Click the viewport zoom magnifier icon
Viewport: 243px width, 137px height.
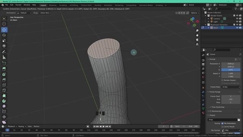point(197,30)
